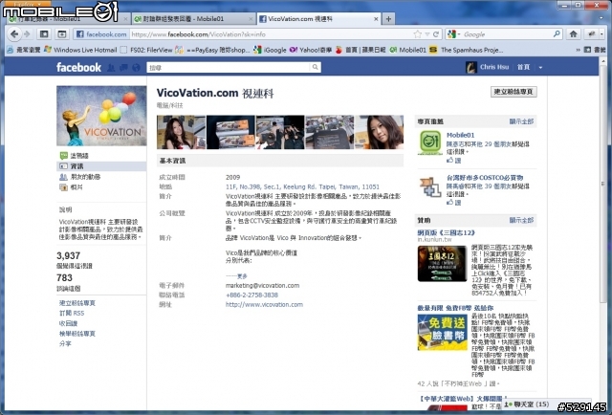Click the browser Forward arrow

[27, 34]
